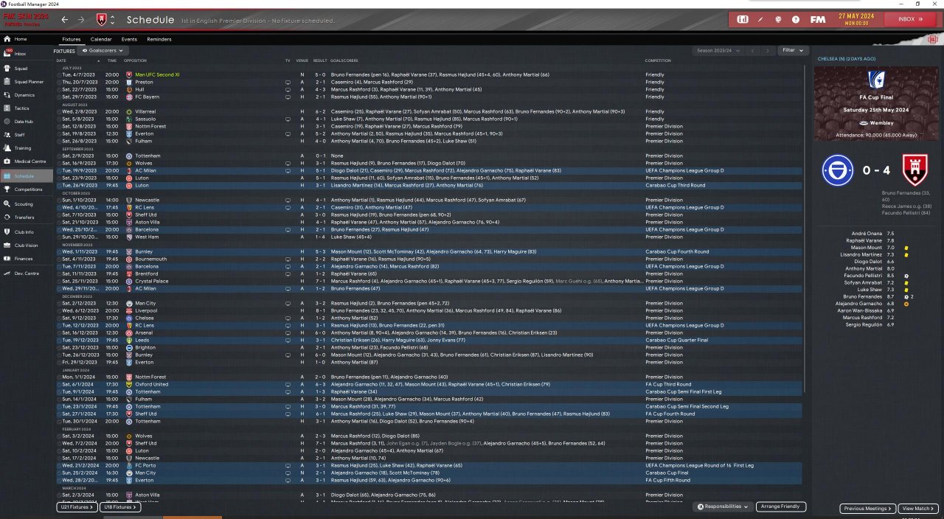
Task: Go to next season arrow
Action: coord(768,50)
